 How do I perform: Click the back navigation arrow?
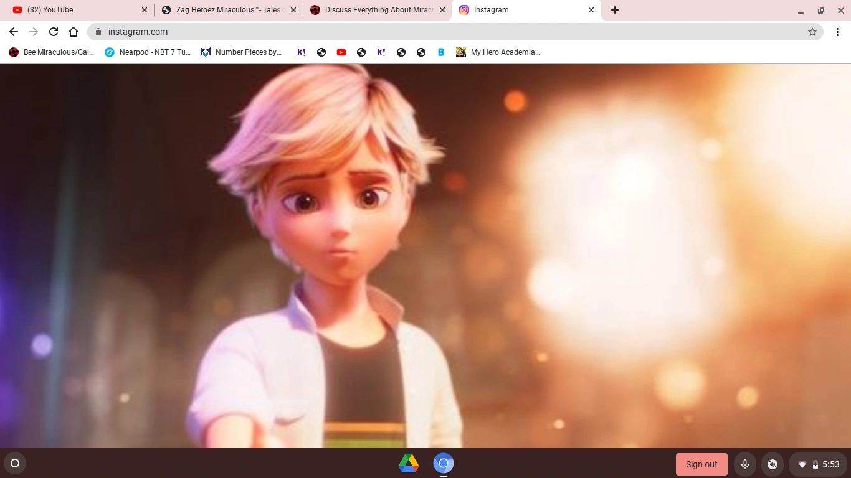click(x=14, y=32)
